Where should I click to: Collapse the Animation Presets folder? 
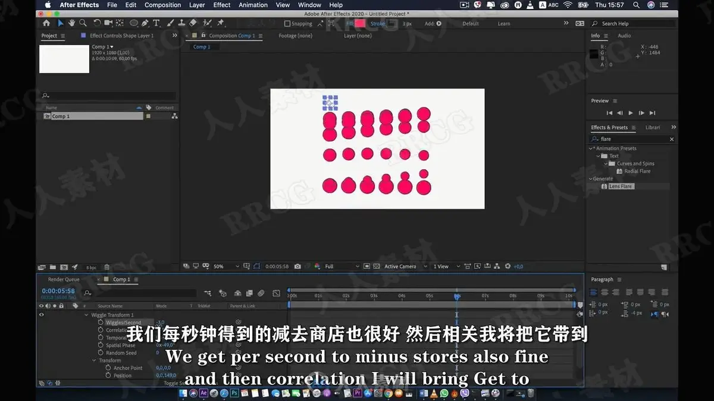click(591, 149)
